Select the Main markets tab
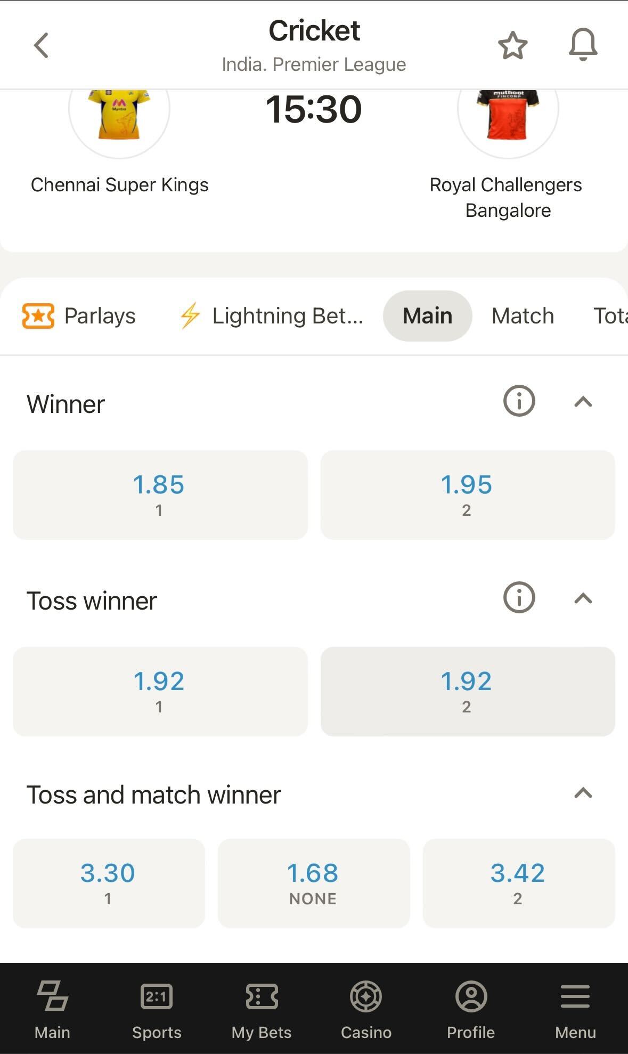This screenshot has height=1054, width=628. pyautogui.click(x=427, y=315)
